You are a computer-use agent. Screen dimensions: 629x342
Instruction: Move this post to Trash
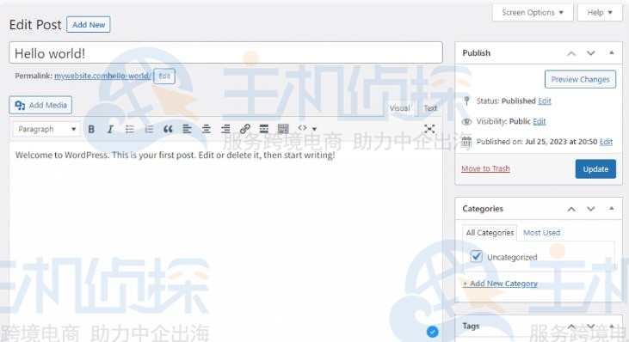click(485, 168)
